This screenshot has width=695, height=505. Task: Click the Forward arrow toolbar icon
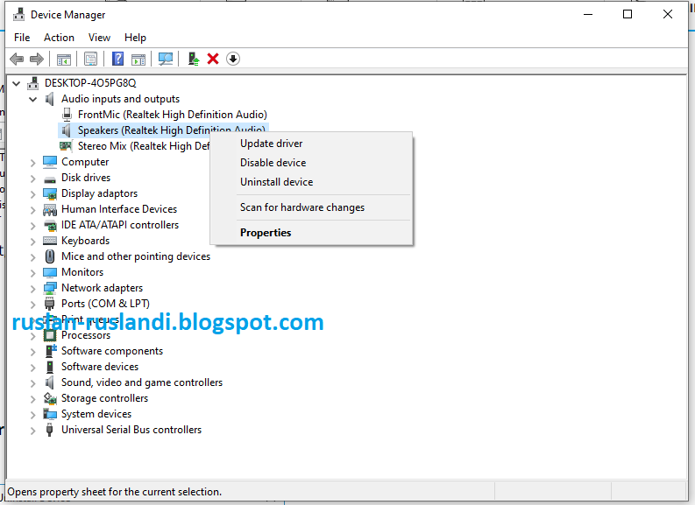click(36, 59)
